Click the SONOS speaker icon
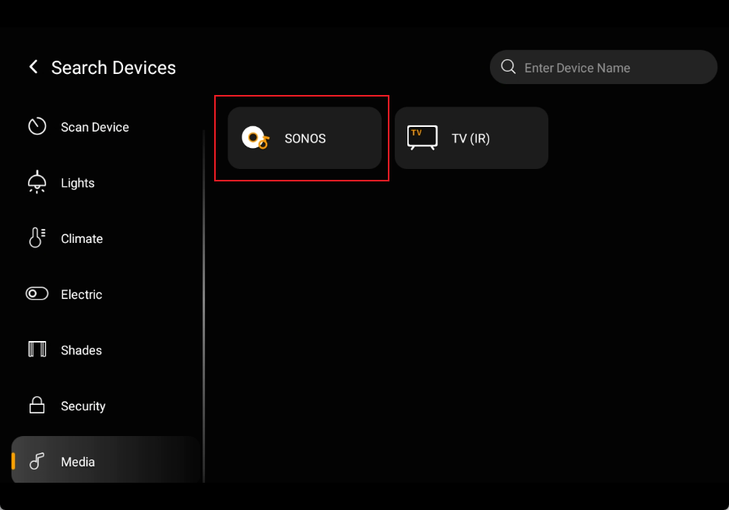 pos(255,138)
